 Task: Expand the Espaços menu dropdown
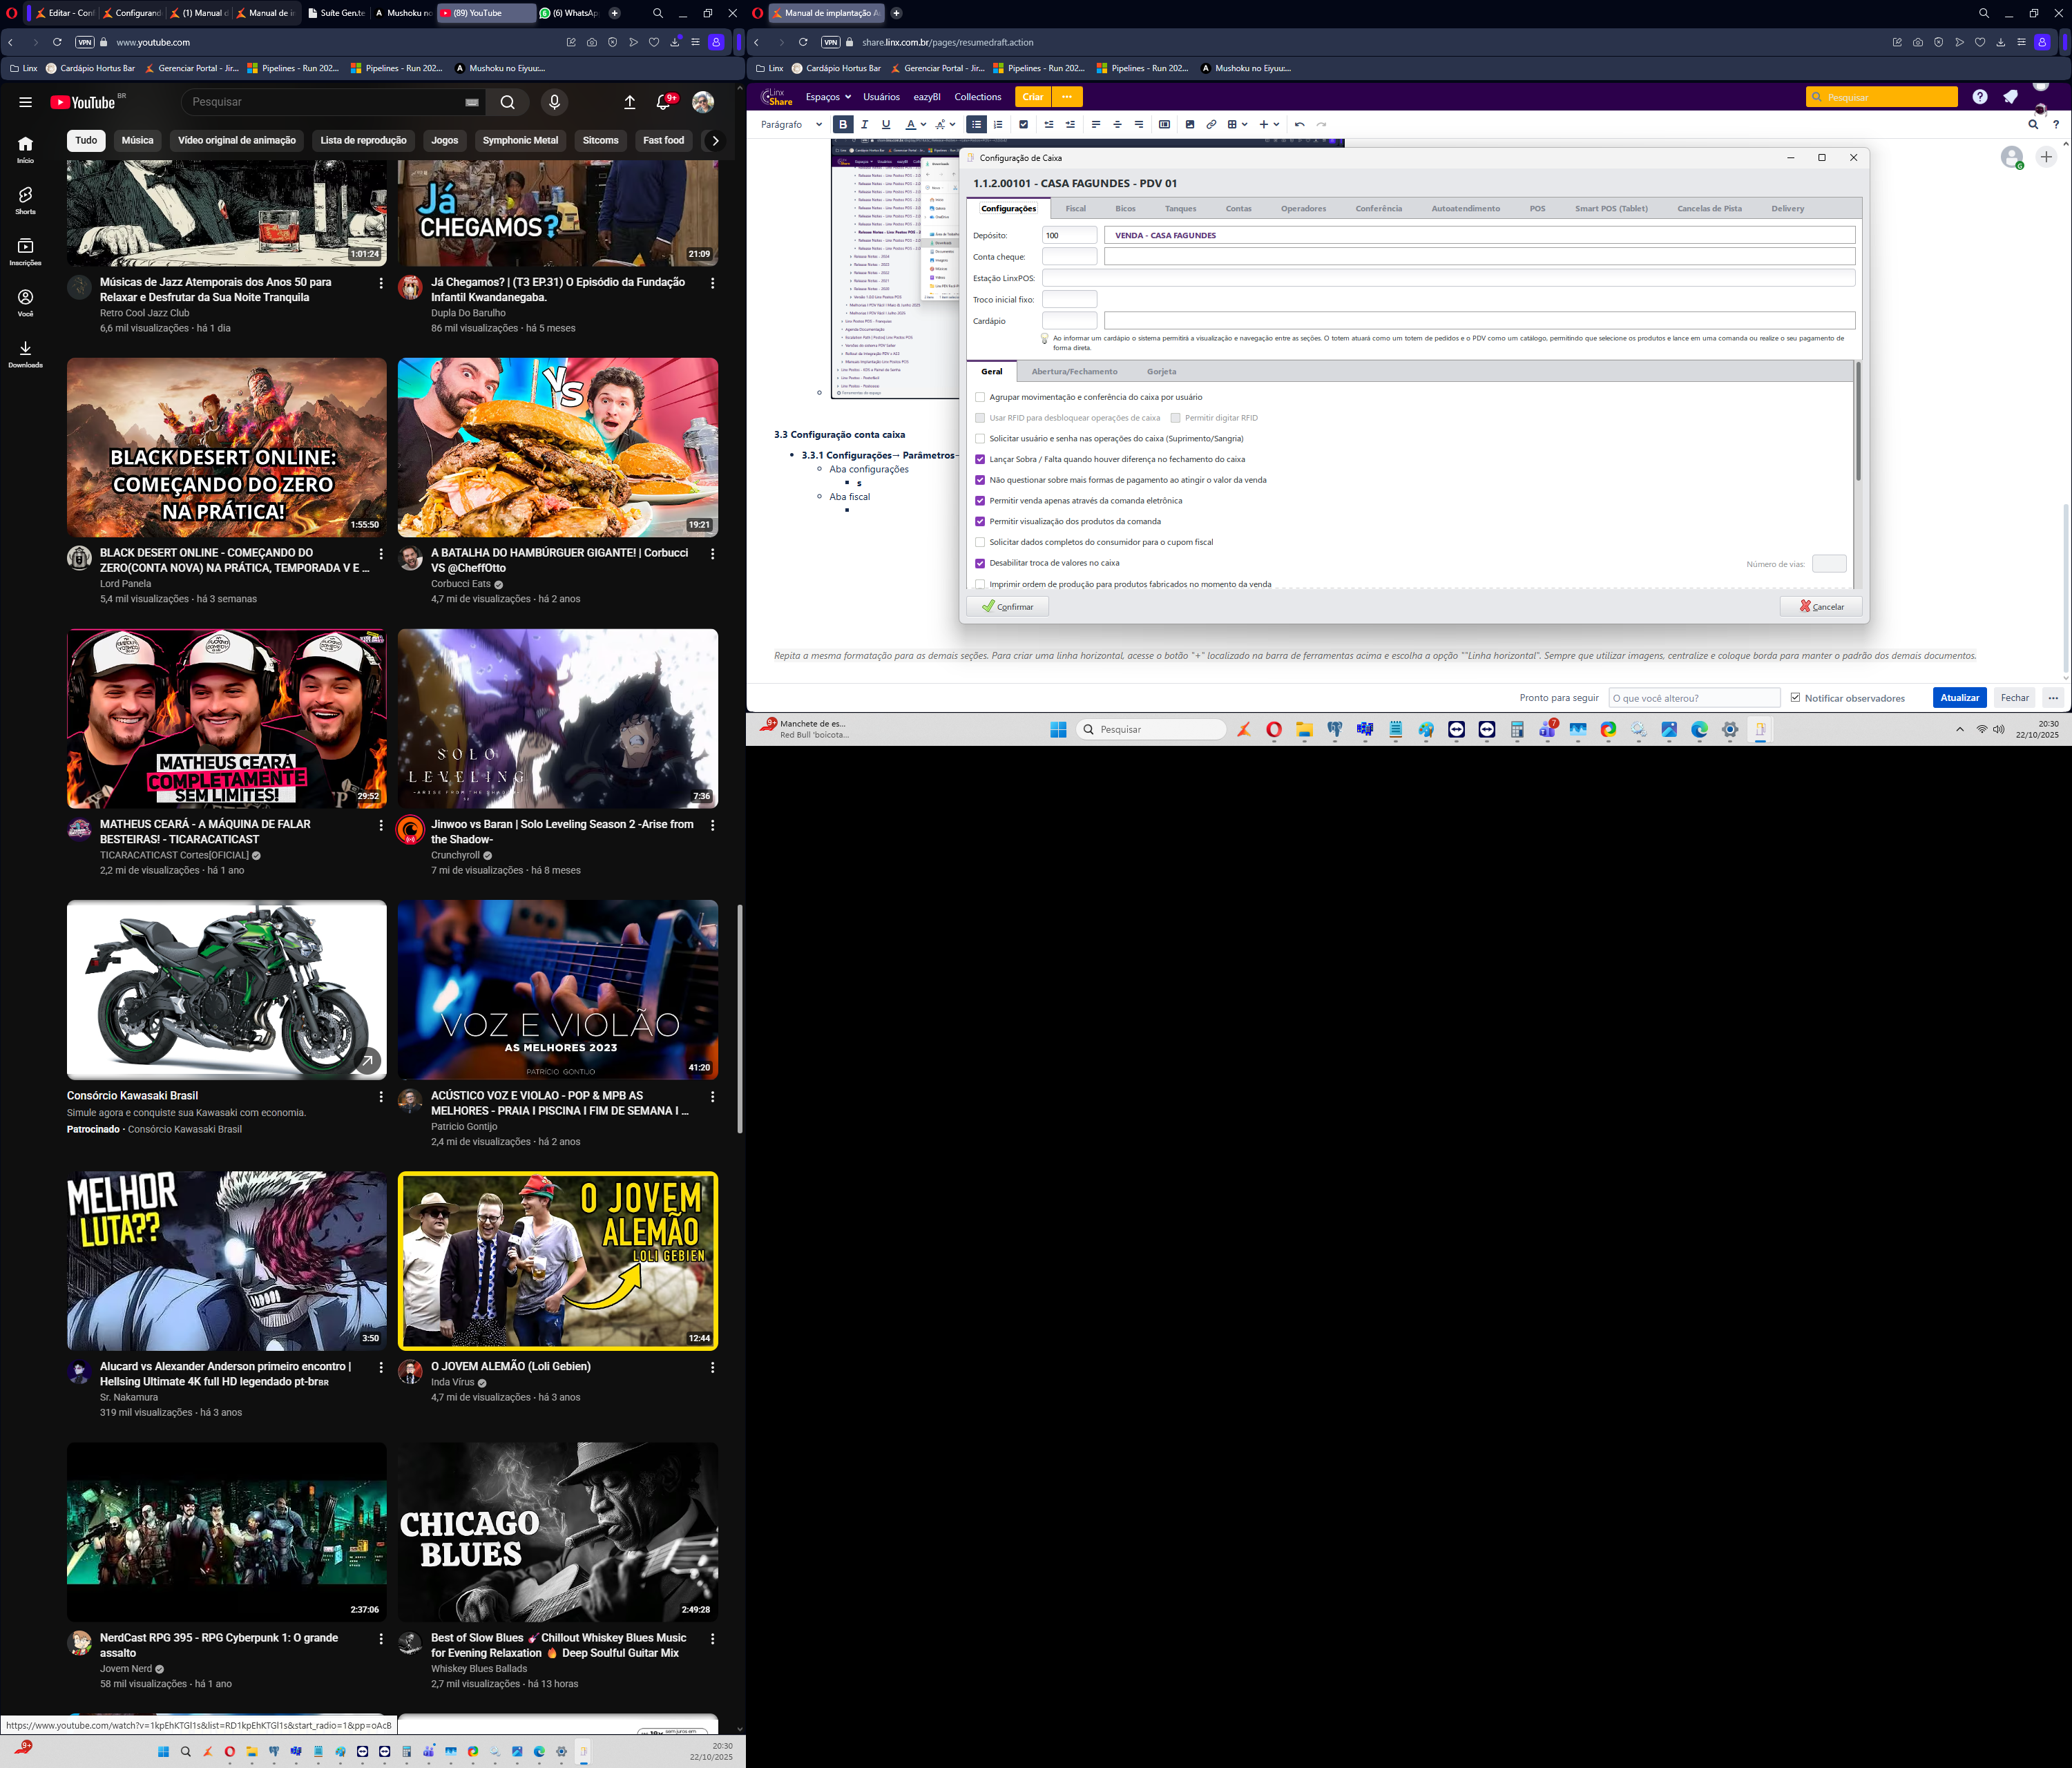828,97
